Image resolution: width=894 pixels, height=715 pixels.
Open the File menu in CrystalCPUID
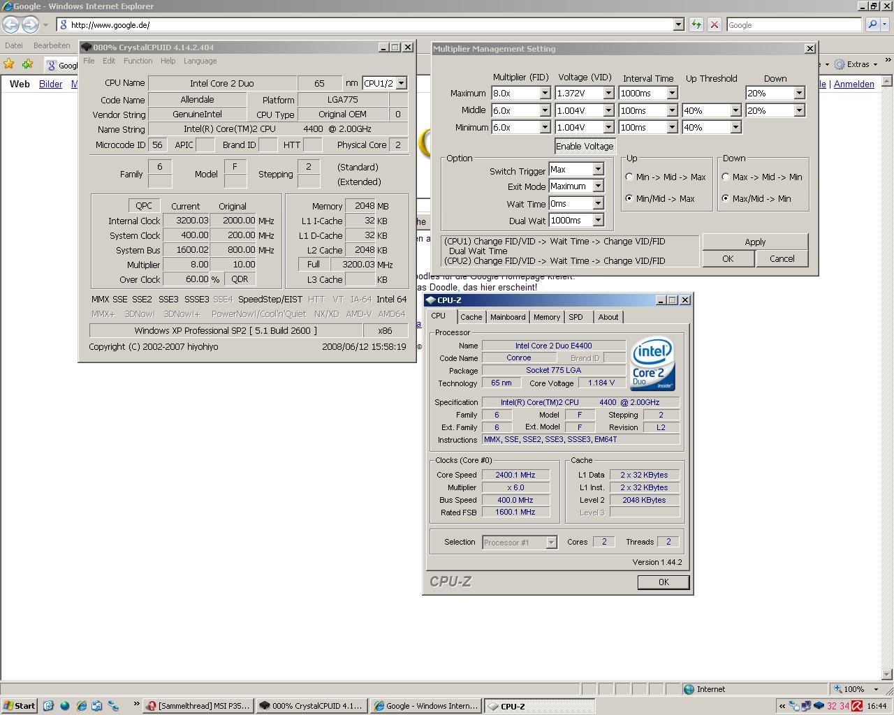[x=89, y=61]
